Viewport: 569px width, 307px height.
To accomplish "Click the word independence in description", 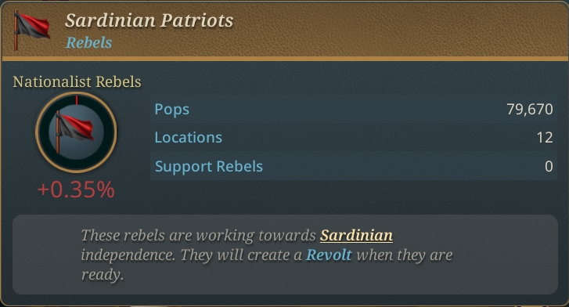I will coord(128,255).
